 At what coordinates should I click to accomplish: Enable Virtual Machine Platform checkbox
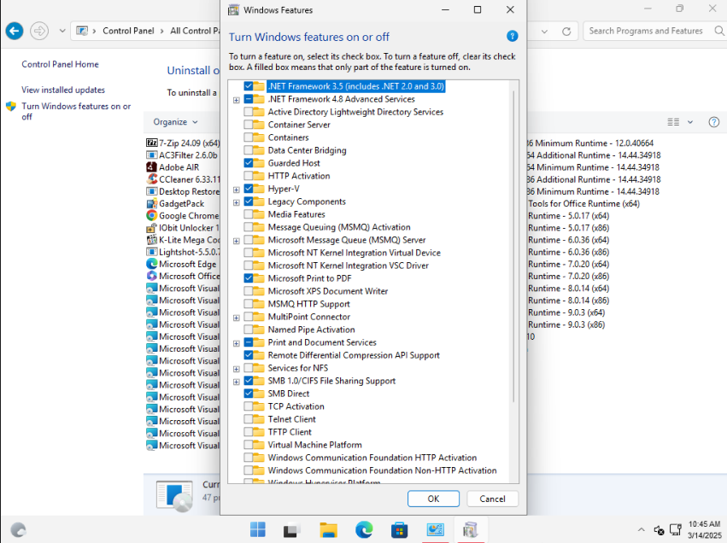[248, 445]
